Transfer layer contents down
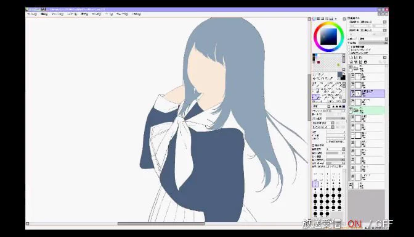 (x=351, y=62)
